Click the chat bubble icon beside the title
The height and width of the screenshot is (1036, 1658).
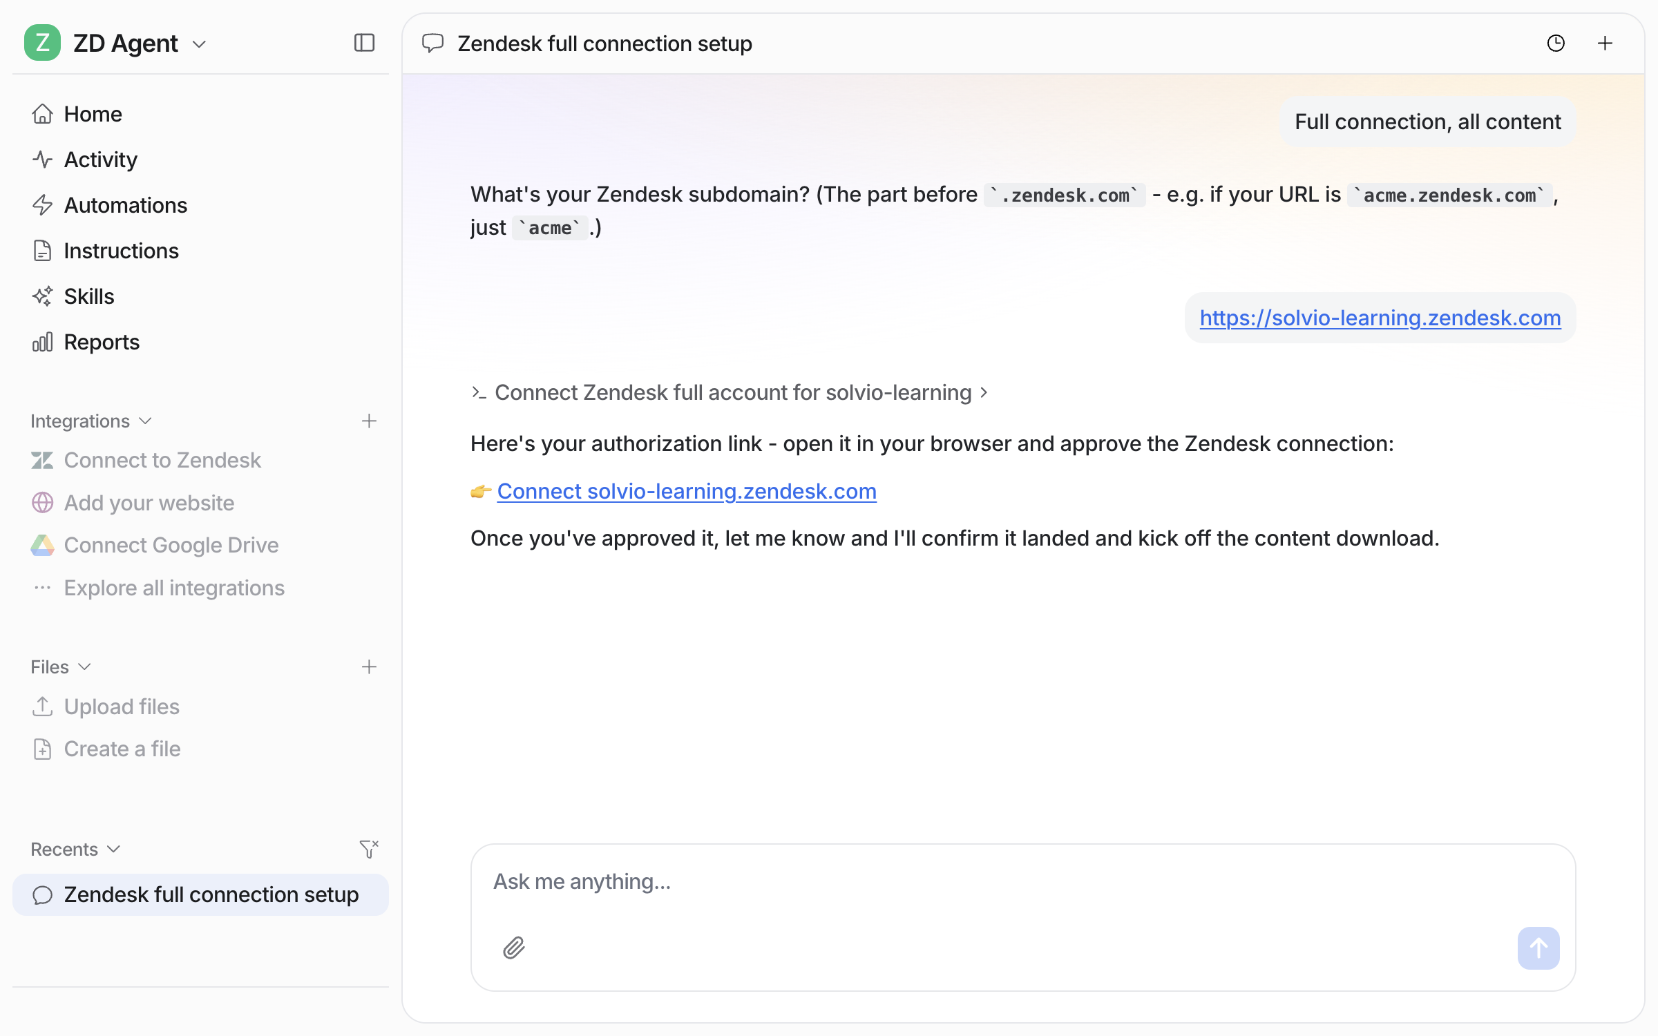click(x=432, y=44)
